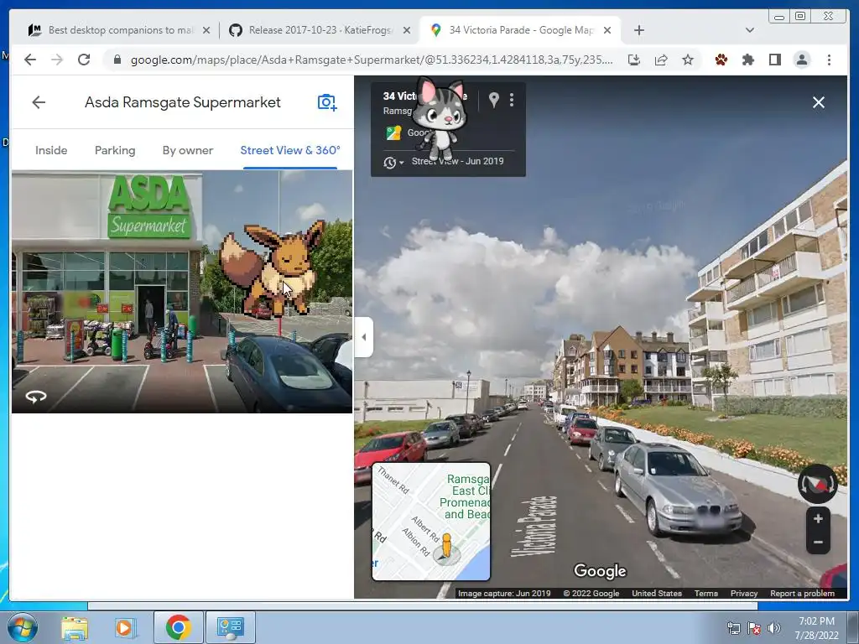Reload the Google Maps page
The height and width of the screenshot is (644, 859).
pyautogui.click(x=84, y=60)
